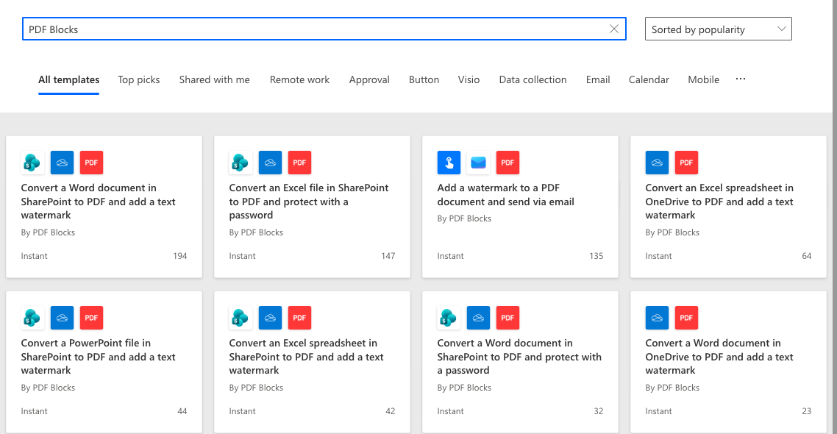Click the mail envelope icon on watermark email card

(478, 163)
